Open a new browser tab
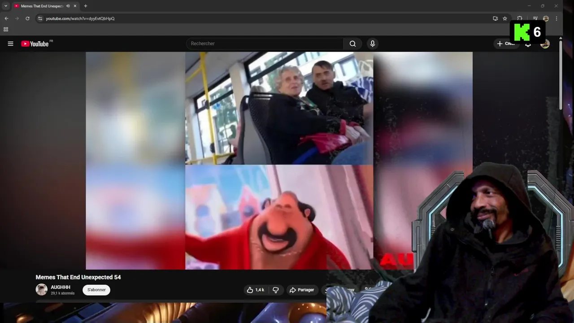 85,6
